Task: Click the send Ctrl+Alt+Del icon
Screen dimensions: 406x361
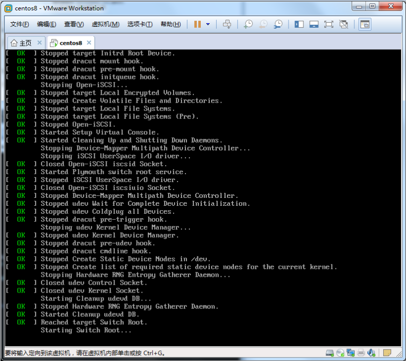Action: click(227, 24)
